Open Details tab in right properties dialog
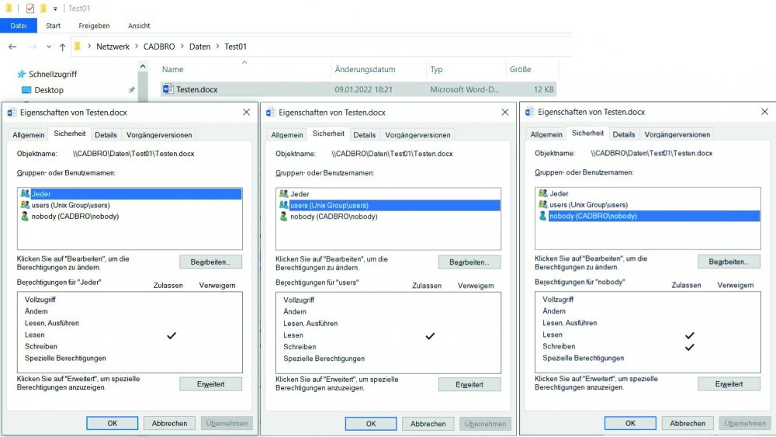Image resolution: width=776 pixels, height=437 pixels. click(x=624, y=134)
